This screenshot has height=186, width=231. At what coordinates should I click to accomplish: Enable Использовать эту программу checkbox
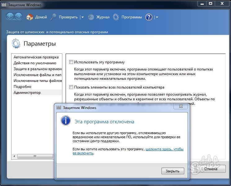71,62
